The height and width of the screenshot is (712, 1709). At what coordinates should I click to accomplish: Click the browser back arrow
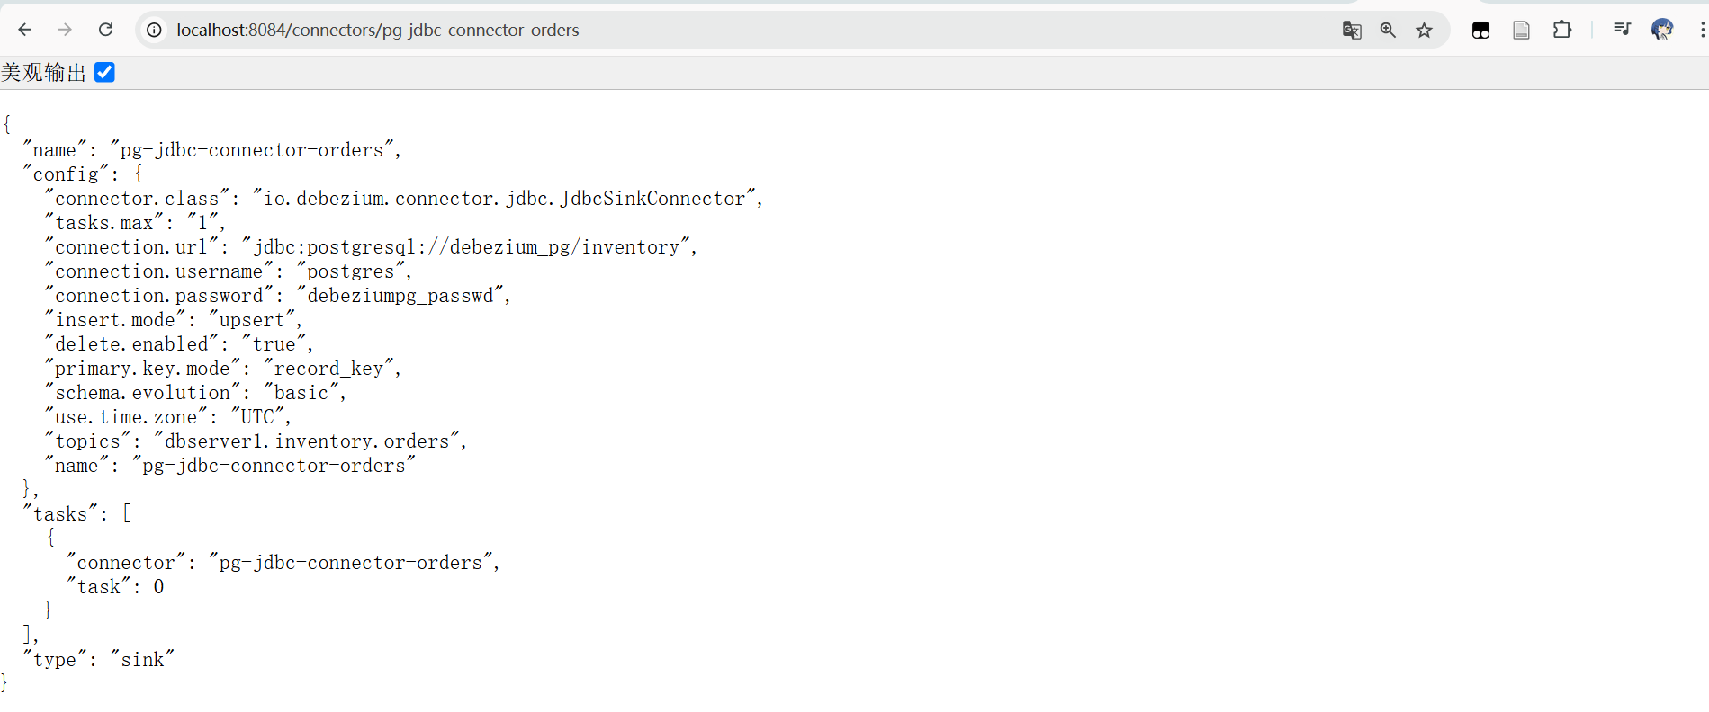pos(25,30)
